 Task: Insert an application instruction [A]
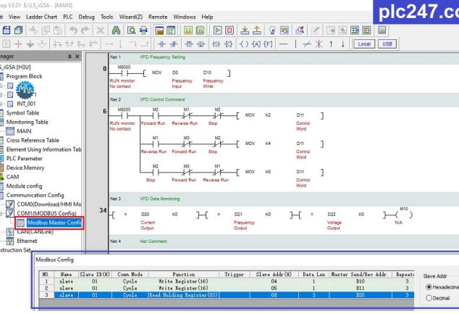(x=256, y=44)
